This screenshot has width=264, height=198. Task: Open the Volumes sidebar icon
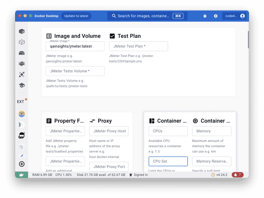coord(22,53)
